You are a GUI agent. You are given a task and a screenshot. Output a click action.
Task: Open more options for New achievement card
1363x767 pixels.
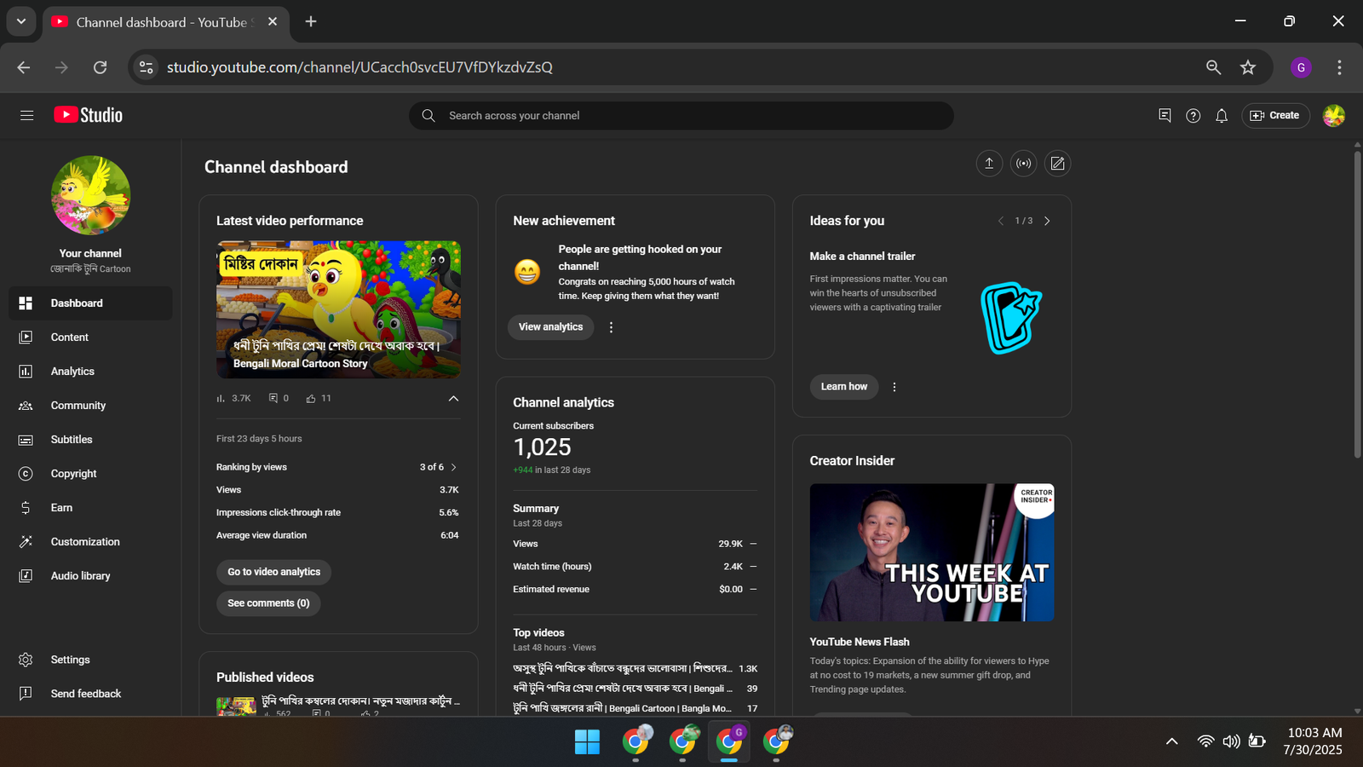611,327
